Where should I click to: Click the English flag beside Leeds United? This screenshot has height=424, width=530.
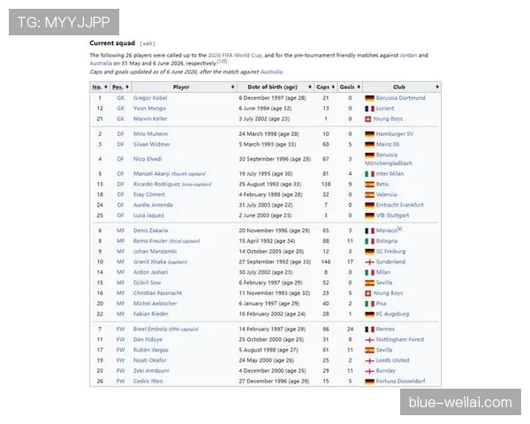(x=369, y=360)
